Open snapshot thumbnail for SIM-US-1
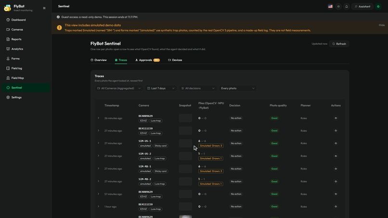Image resolution: width=388 pixels, height=218 pixels. pos(185,143)
